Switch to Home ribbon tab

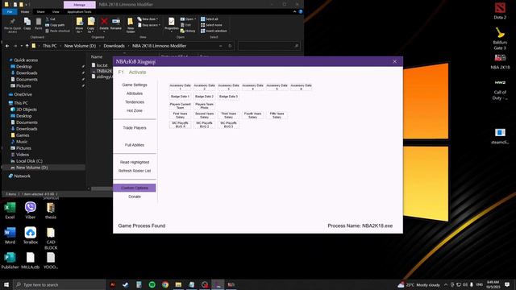click(25, 12)
